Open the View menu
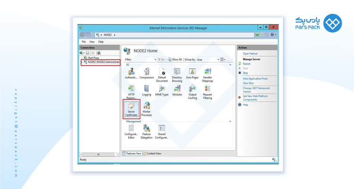Screen dimensions: 354x189 (x=92, y=42)
